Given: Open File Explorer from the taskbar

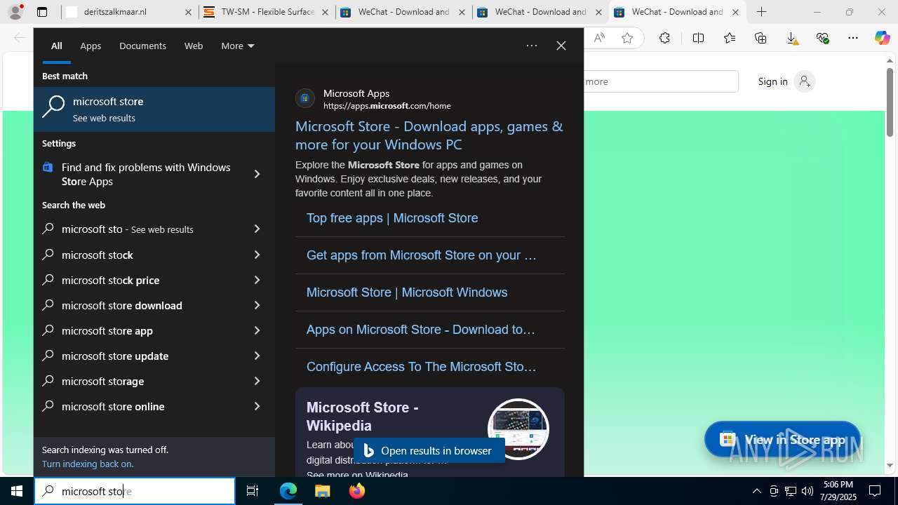Looking at the screenshot, I should click(x=323, y=491).
